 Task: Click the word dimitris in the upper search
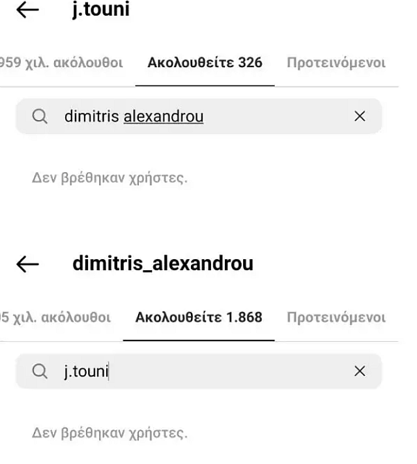click(x=91, y=117)
